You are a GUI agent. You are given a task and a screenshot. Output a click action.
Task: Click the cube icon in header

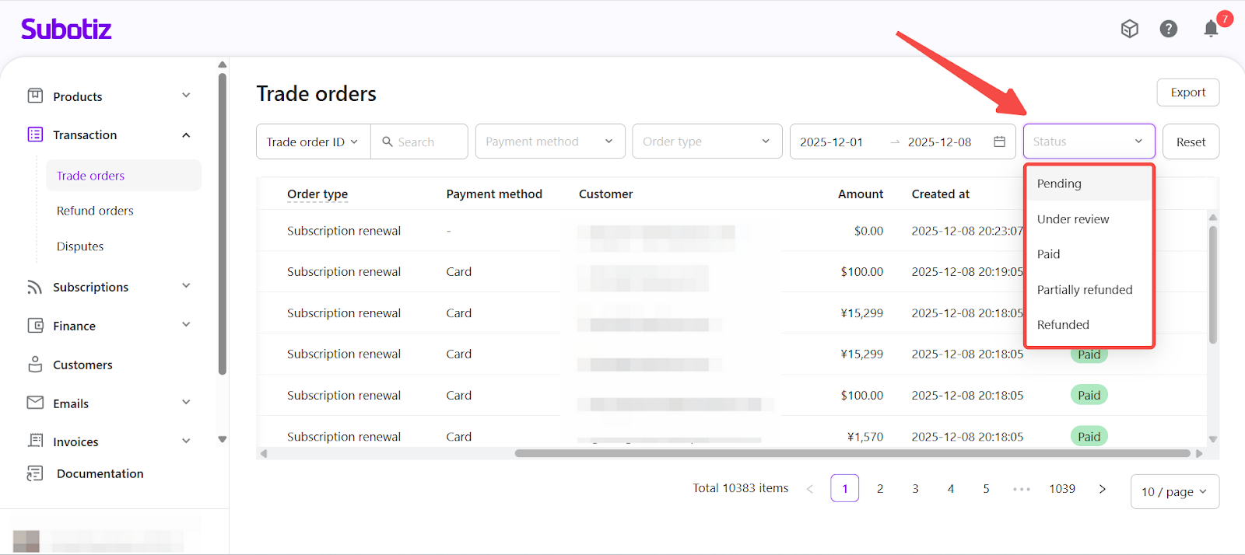pos(1129,29)
